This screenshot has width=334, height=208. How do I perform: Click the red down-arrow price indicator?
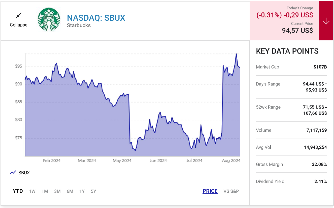click(x=326, y=21)
